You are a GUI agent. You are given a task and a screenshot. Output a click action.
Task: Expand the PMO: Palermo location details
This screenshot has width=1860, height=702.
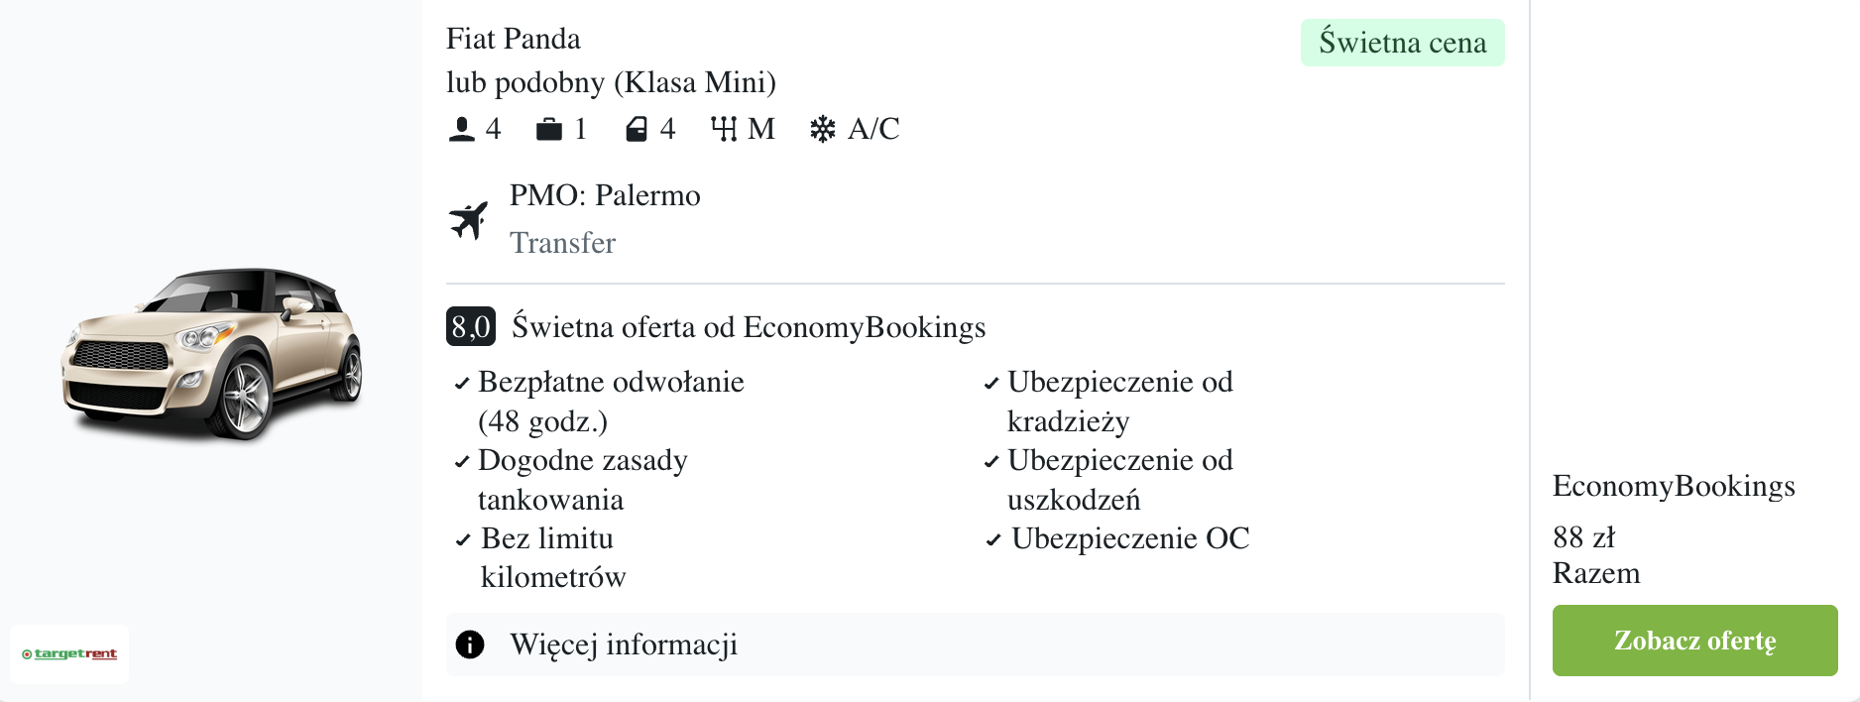[606, 195]
